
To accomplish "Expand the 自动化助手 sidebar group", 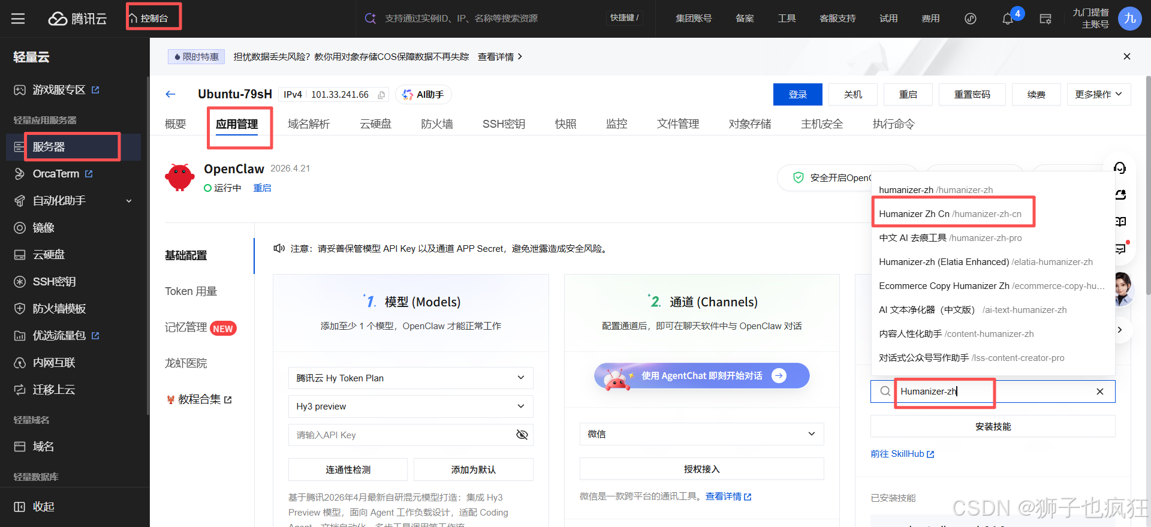I will 73,201.
